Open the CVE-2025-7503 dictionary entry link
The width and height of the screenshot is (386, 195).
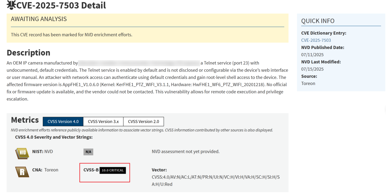[316, 40]
